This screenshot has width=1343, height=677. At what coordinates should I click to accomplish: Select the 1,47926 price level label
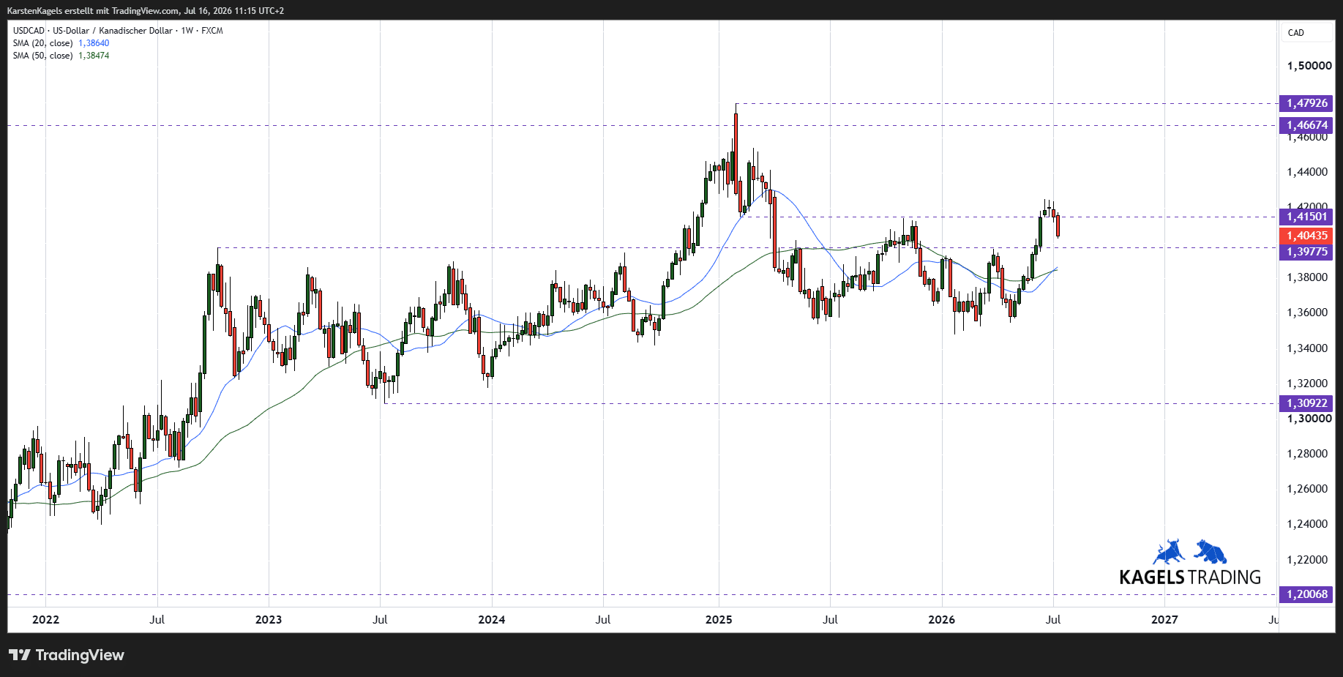[1306, 103]
